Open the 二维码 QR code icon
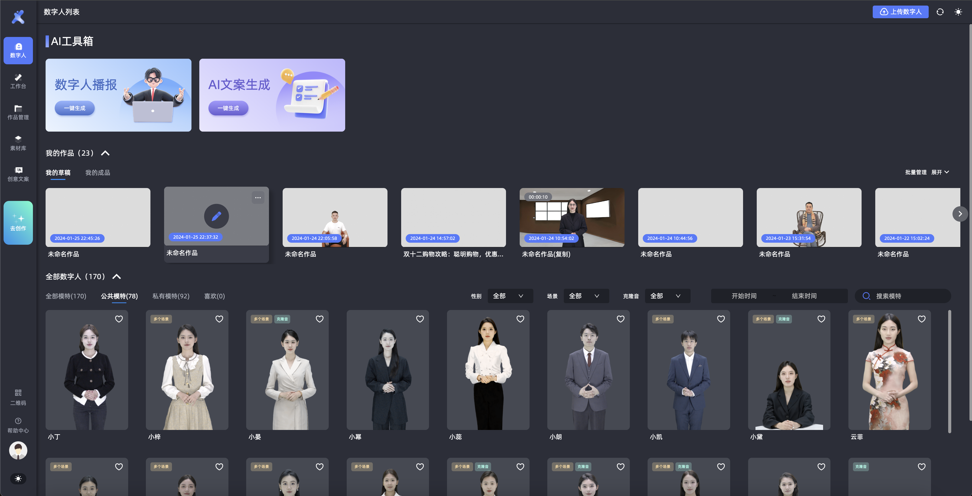The height and width of the screenshot is (496, 972). coord(18,398)
